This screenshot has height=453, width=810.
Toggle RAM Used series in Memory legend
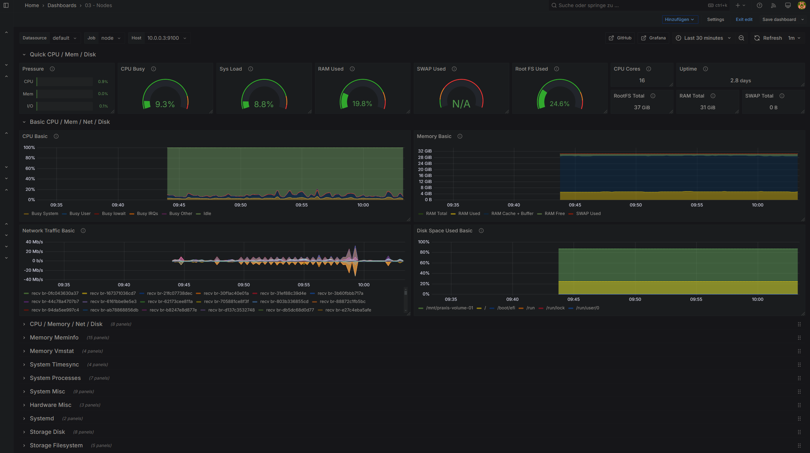click(469, 214)
